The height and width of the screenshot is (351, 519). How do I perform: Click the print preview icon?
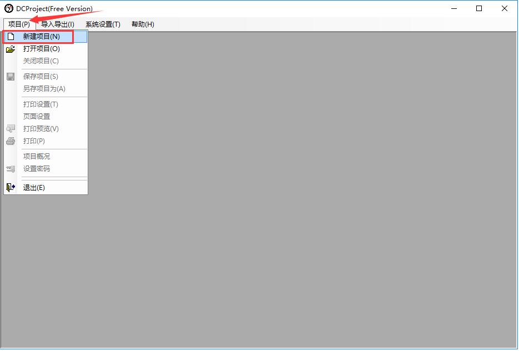[x=10, y=128]
